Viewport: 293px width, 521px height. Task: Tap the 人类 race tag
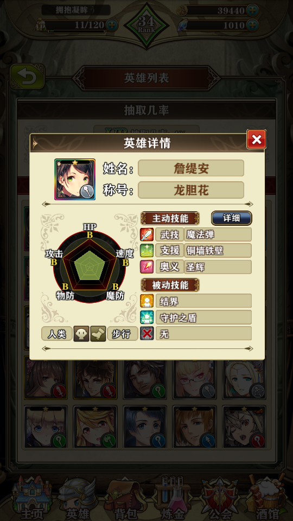pos(57,334)
